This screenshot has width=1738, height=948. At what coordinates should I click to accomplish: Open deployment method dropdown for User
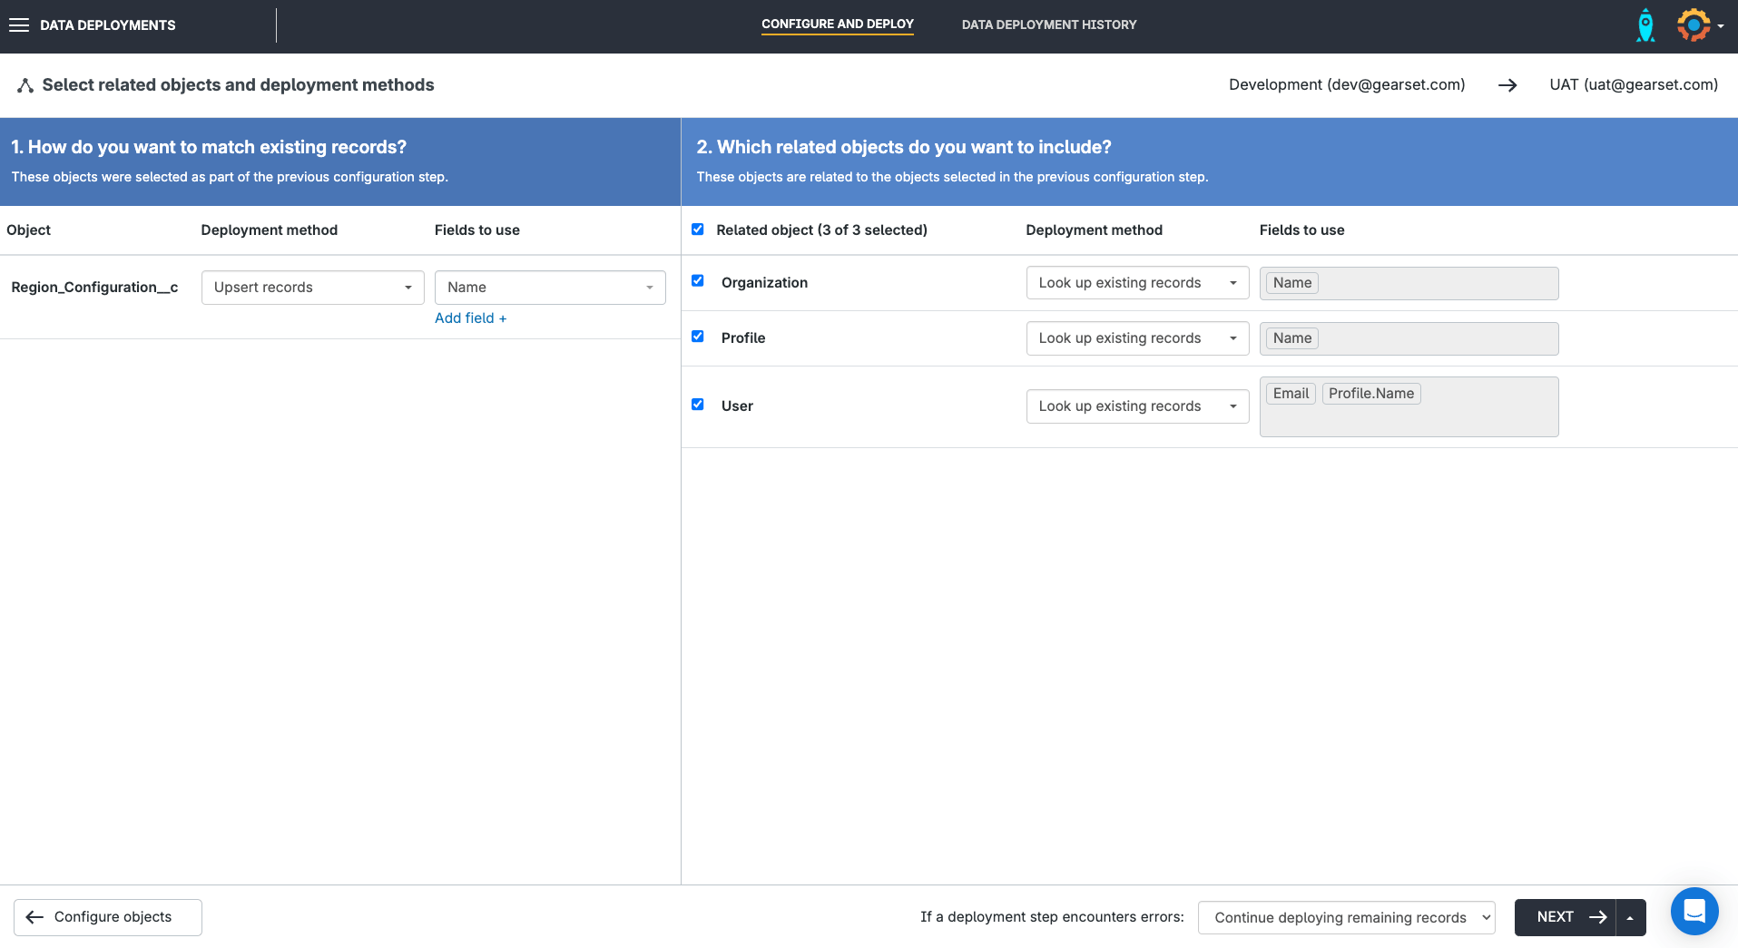1137,406
